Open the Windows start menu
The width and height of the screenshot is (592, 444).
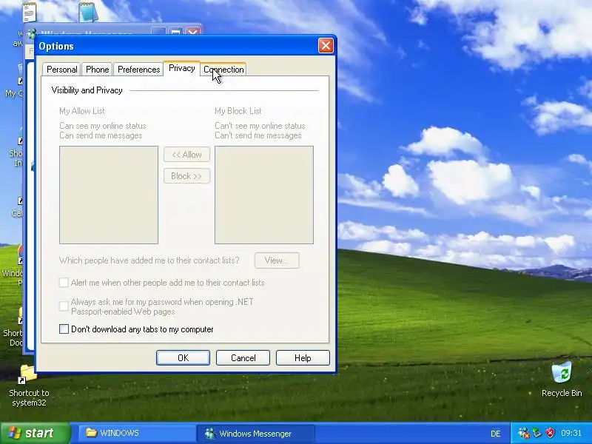tap(36, 433)
